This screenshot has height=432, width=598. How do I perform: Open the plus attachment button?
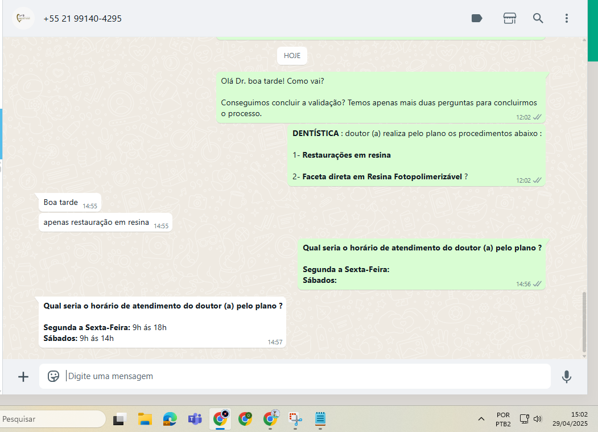click(x=23, y=377)
